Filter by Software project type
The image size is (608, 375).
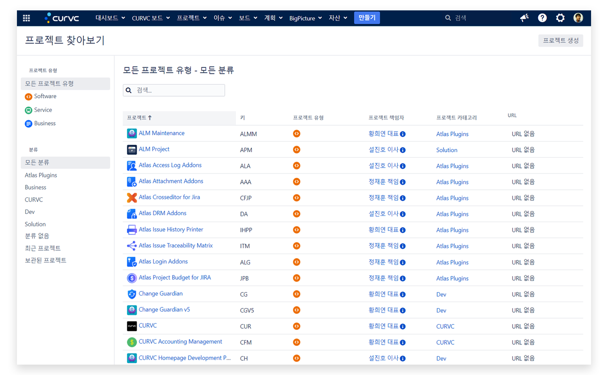click(x=41, y=96)
